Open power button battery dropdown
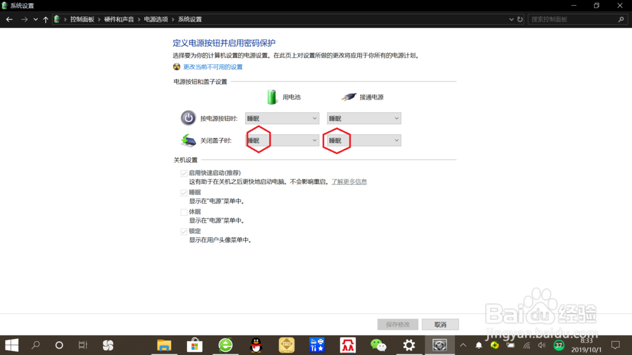The height and width of the screenshot is (355, 632). 282,118
